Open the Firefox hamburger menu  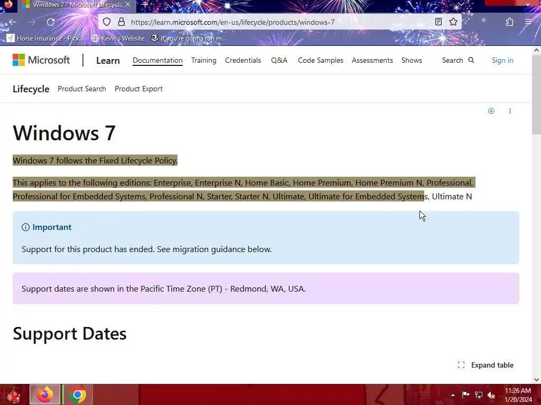coord(528,22)
